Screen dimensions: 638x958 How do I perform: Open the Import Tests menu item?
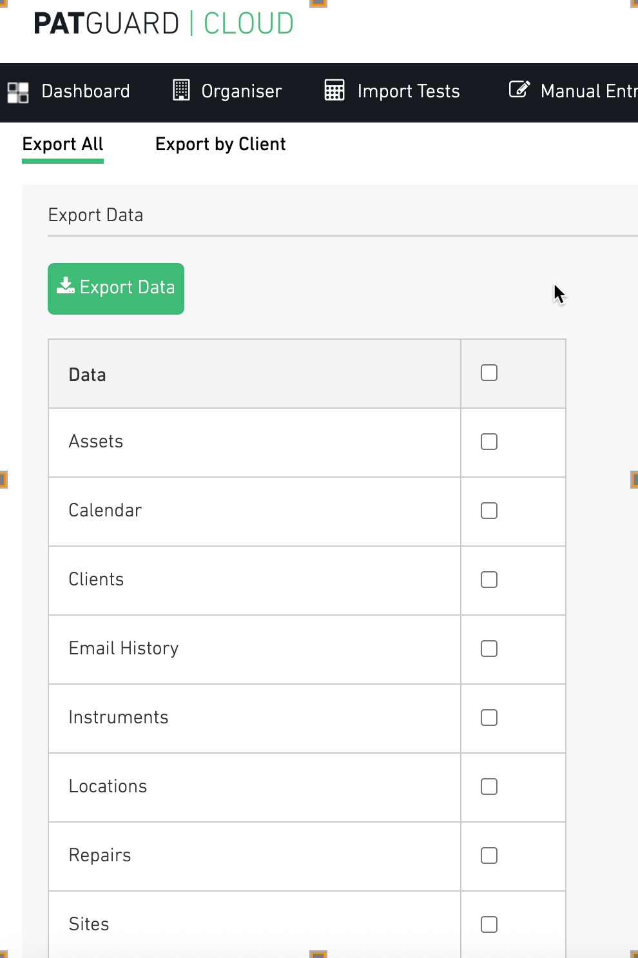click(x=392, y=91)
